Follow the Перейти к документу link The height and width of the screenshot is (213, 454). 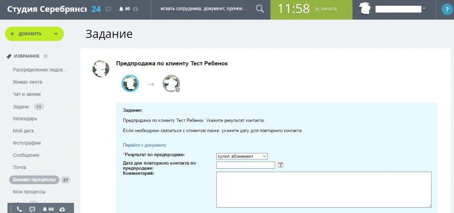(x=144, y=145)
